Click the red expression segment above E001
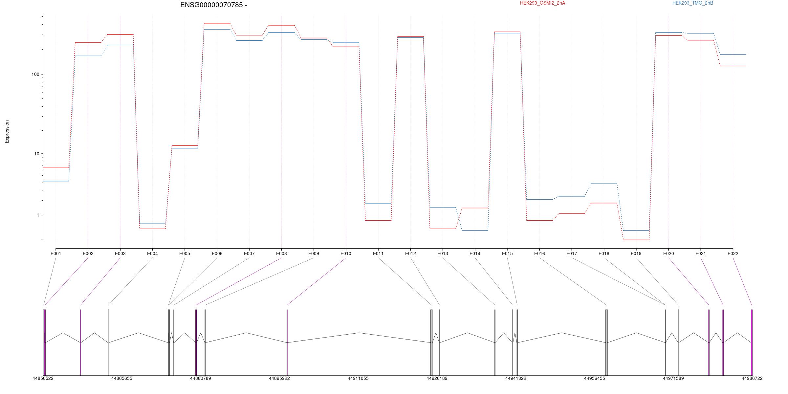 click(56, 168)
